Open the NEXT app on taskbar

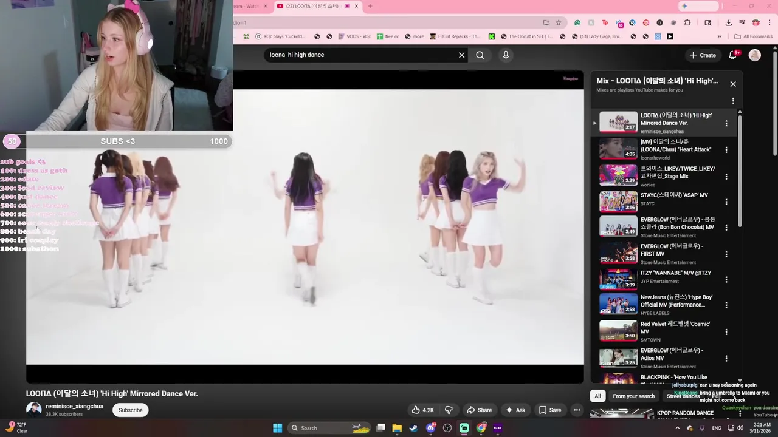[x=498, y=428]
